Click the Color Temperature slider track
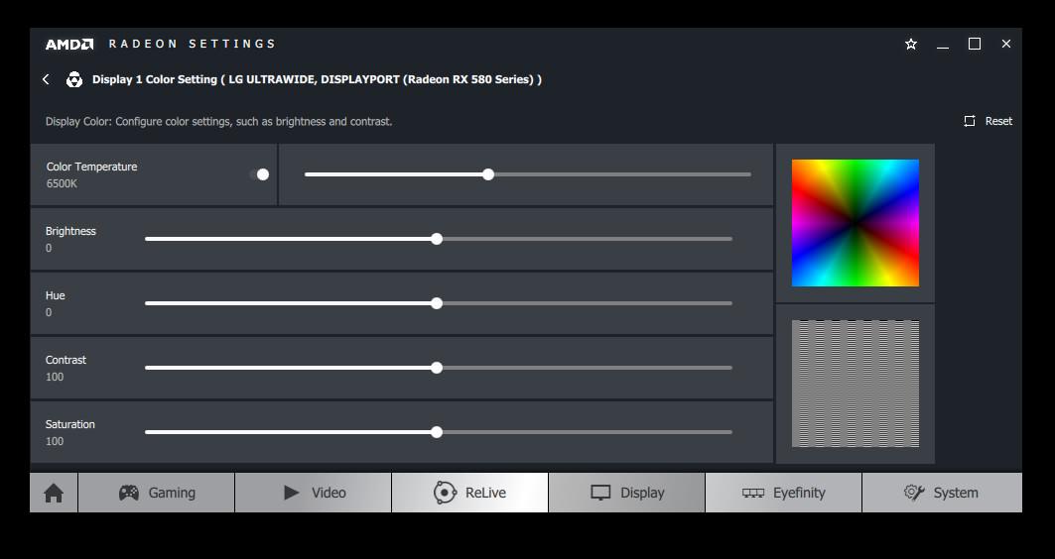1055x559 pixels. [x=528, y=174]
